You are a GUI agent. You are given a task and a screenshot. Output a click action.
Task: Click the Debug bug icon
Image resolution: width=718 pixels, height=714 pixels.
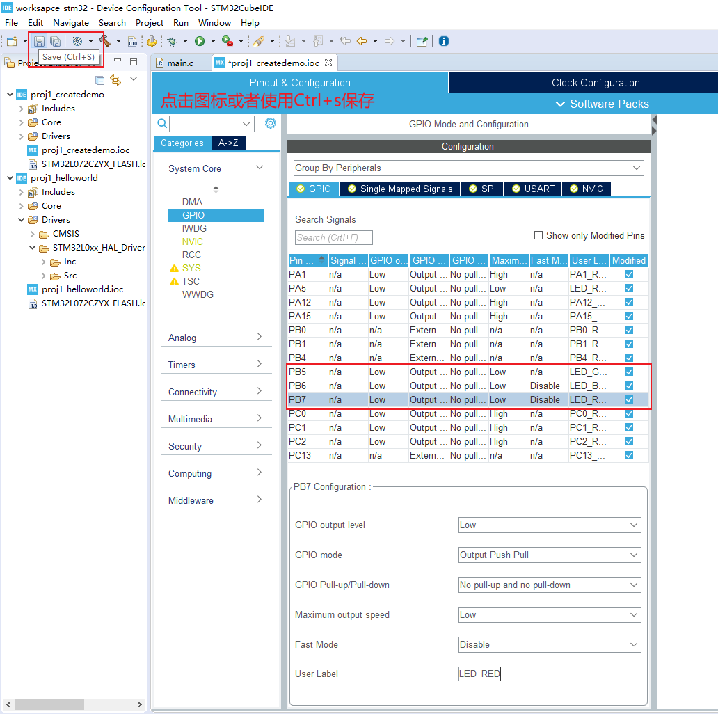(x=173, y=41)
